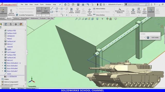Click Mirror Entities
Viewport: 165px width, 92px height.
pyautogui.click(x=99, y=9)
